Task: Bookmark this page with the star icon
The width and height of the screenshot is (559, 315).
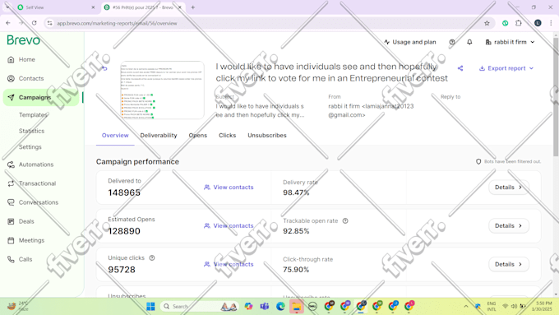Action: [x=487, y=23]
